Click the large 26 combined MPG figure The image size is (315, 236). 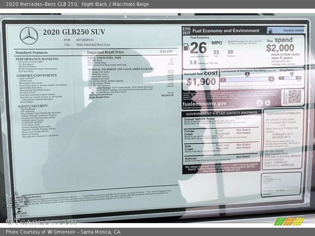pyautogui.click(x=198, y=48)
